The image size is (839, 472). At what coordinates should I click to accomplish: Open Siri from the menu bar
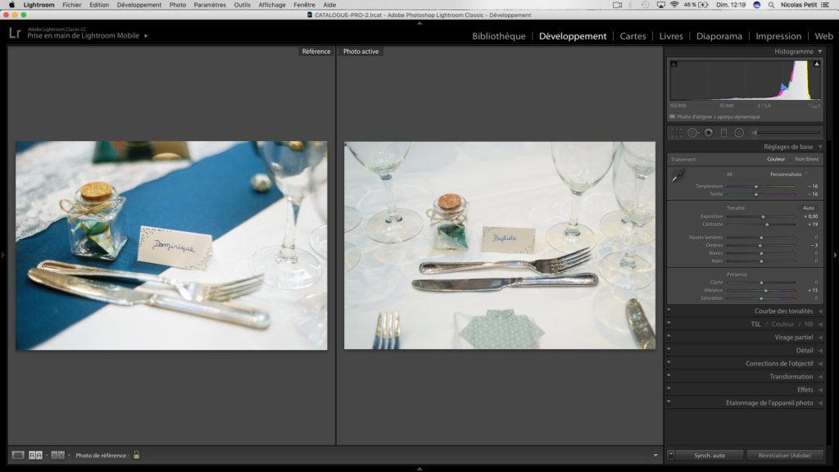(756, 5)
